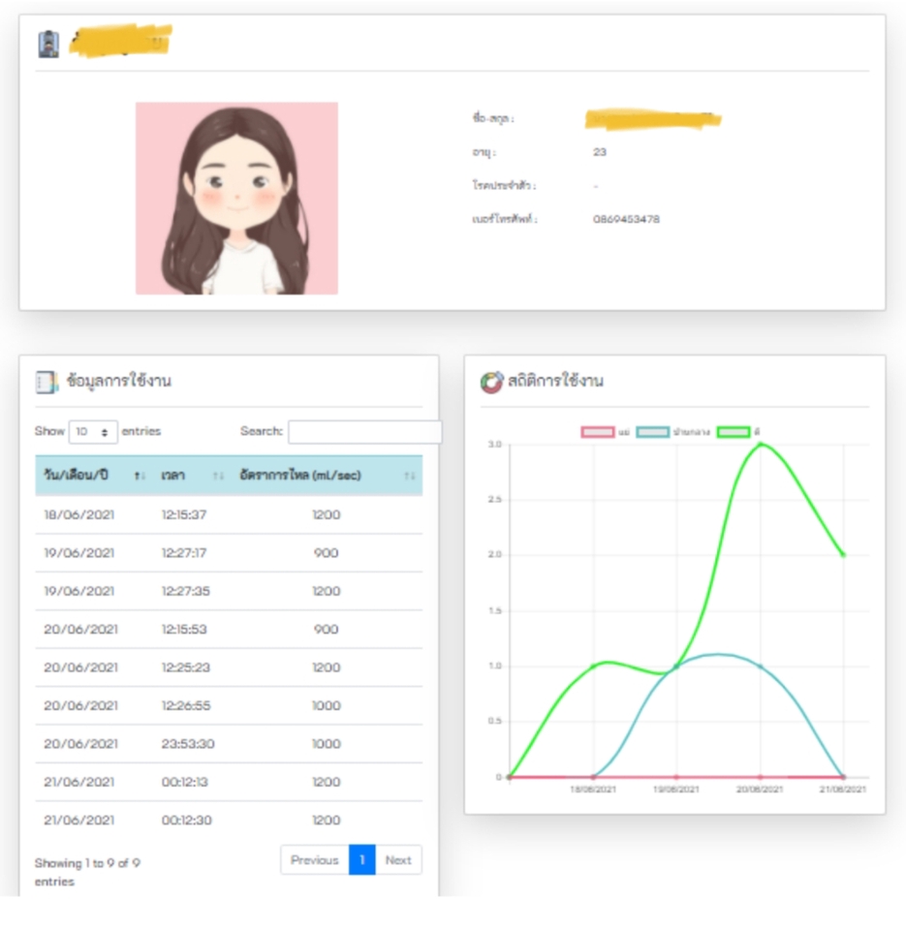Viewport: 906px width, 930px height.
Task: Click the cartoon girl profile picture
Action: (236, 198)
